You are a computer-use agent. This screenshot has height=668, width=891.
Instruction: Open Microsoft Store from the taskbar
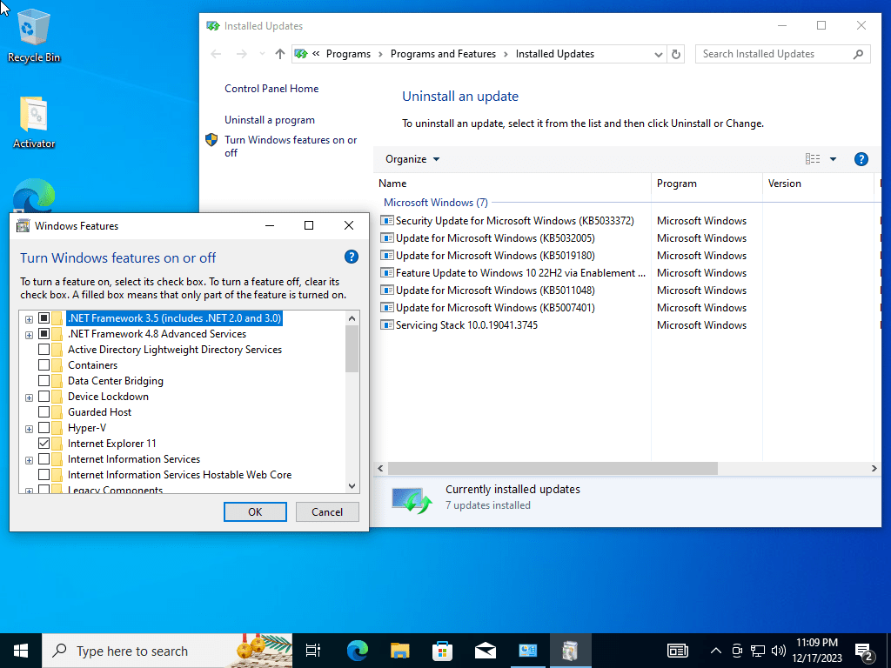[443, 651]
